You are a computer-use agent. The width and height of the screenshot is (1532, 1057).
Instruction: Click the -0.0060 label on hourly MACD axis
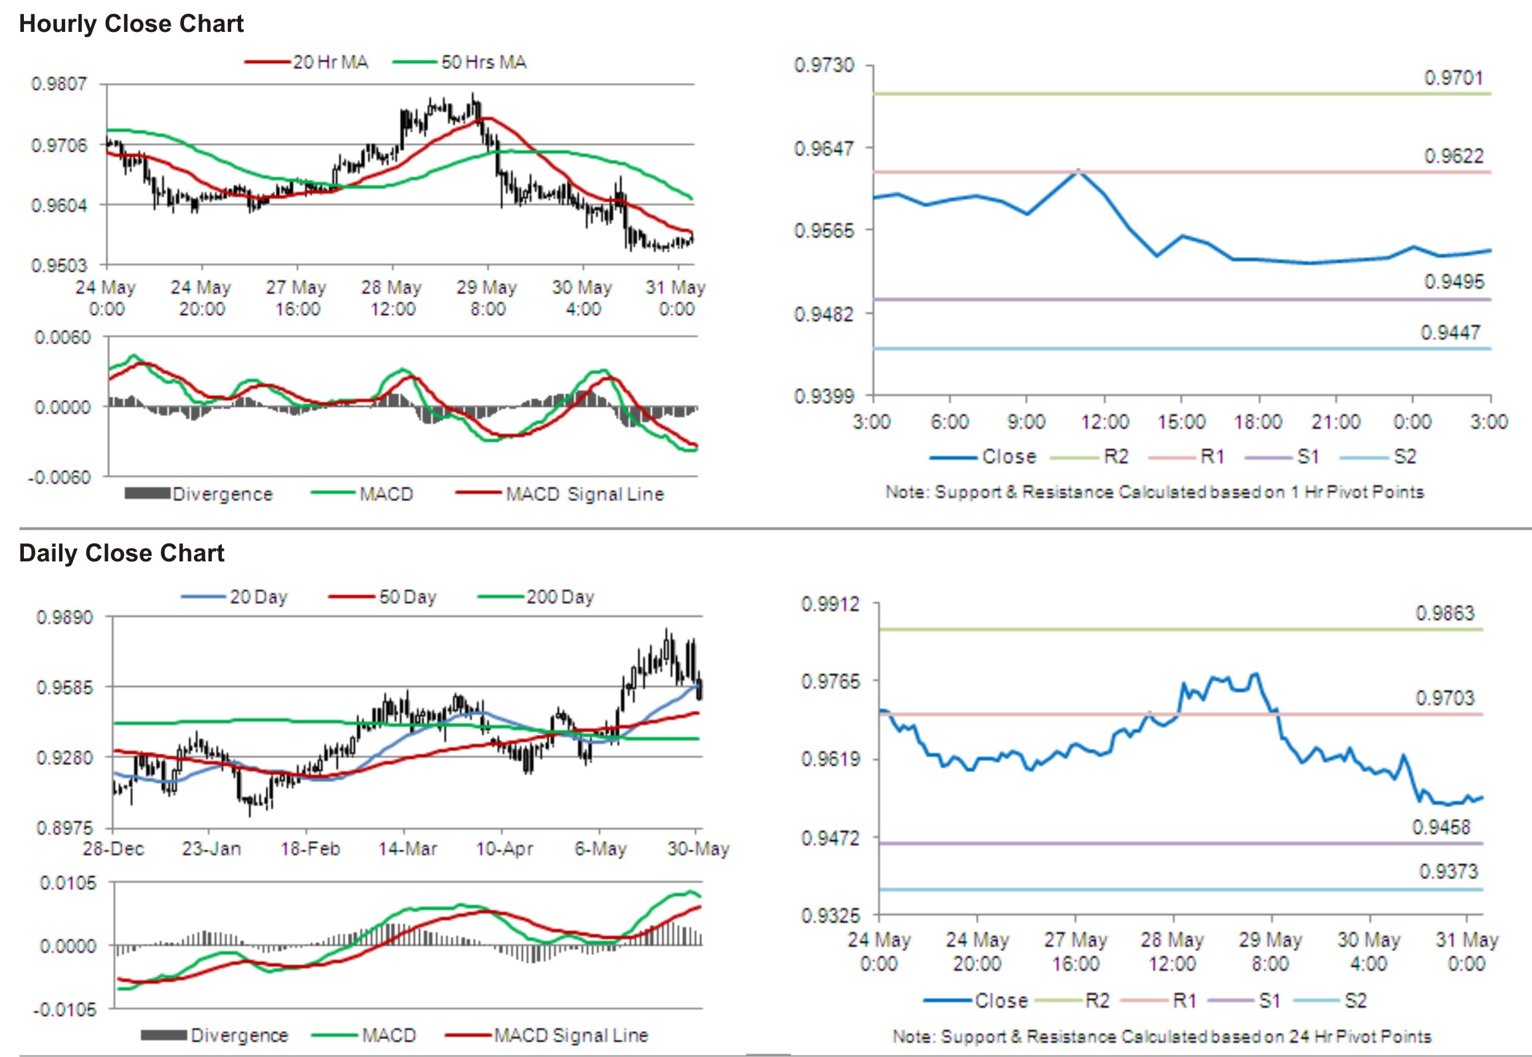(58, 477)
